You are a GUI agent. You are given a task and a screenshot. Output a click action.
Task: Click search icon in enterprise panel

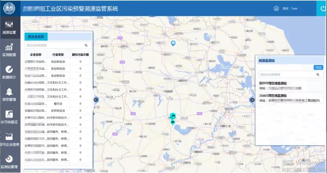(x=86, y=46)
